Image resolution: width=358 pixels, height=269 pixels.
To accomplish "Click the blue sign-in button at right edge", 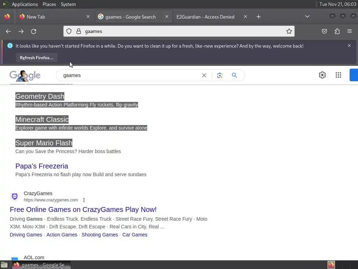I will (x=354, y=75).
